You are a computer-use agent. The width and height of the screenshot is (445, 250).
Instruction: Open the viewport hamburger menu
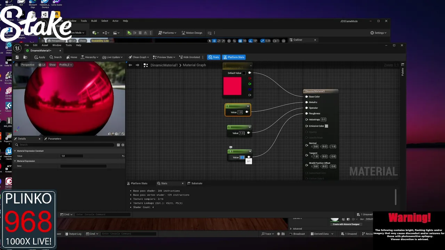click(x=16, y=65)
